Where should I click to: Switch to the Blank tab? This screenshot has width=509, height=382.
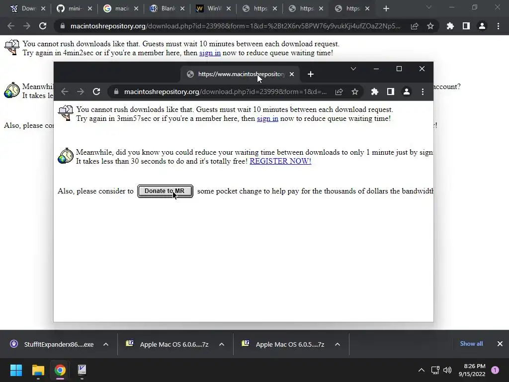click(x=167, y=9)
